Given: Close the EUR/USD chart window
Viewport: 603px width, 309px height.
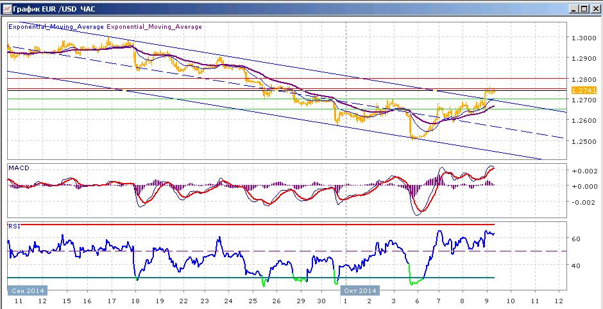Looking at the screenshot, I should pyautogui.click(x=595, y=9).
